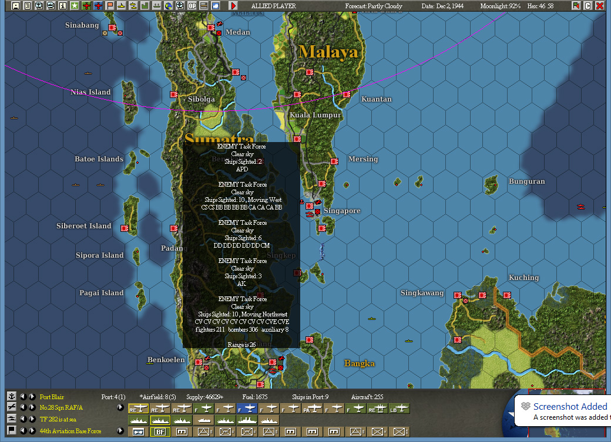Viewport: 611px width, 442px height.
Task: Click the green and red flag switch icon
Action: (576, 5)
